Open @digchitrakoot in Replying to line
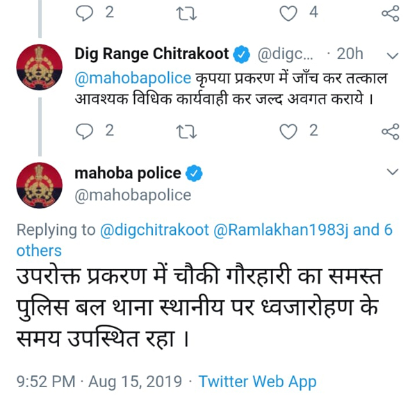 [154, 230]
